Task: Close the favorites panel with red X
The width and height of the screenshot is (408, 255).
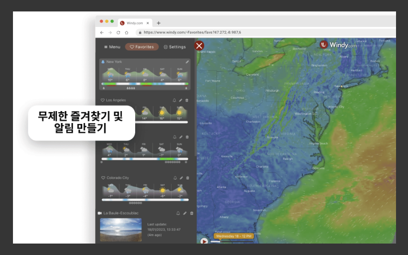Action: tap(200, 46)
